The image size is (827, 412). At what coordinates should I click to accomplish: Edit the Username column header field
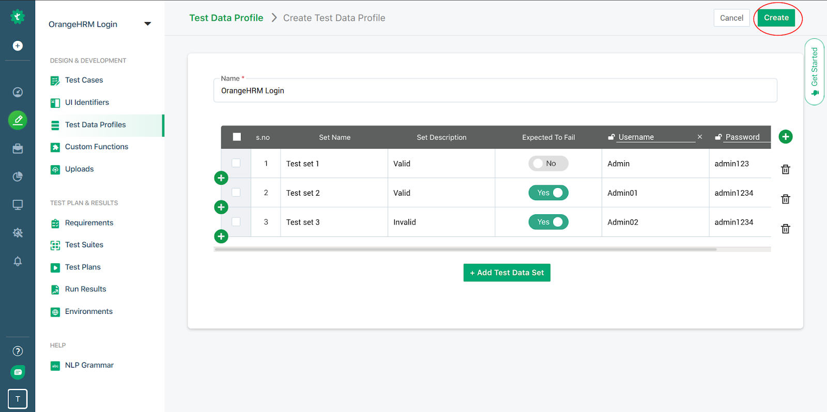[x=656, y=137]
